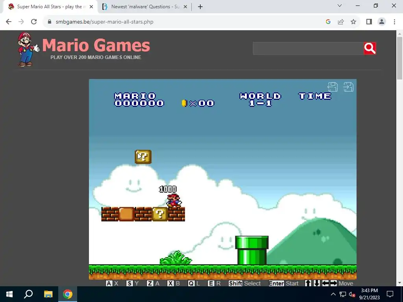The width and height of the screenshot is (403, 302).
Task: Click the browser forward arrow
Action: (21, 22)
